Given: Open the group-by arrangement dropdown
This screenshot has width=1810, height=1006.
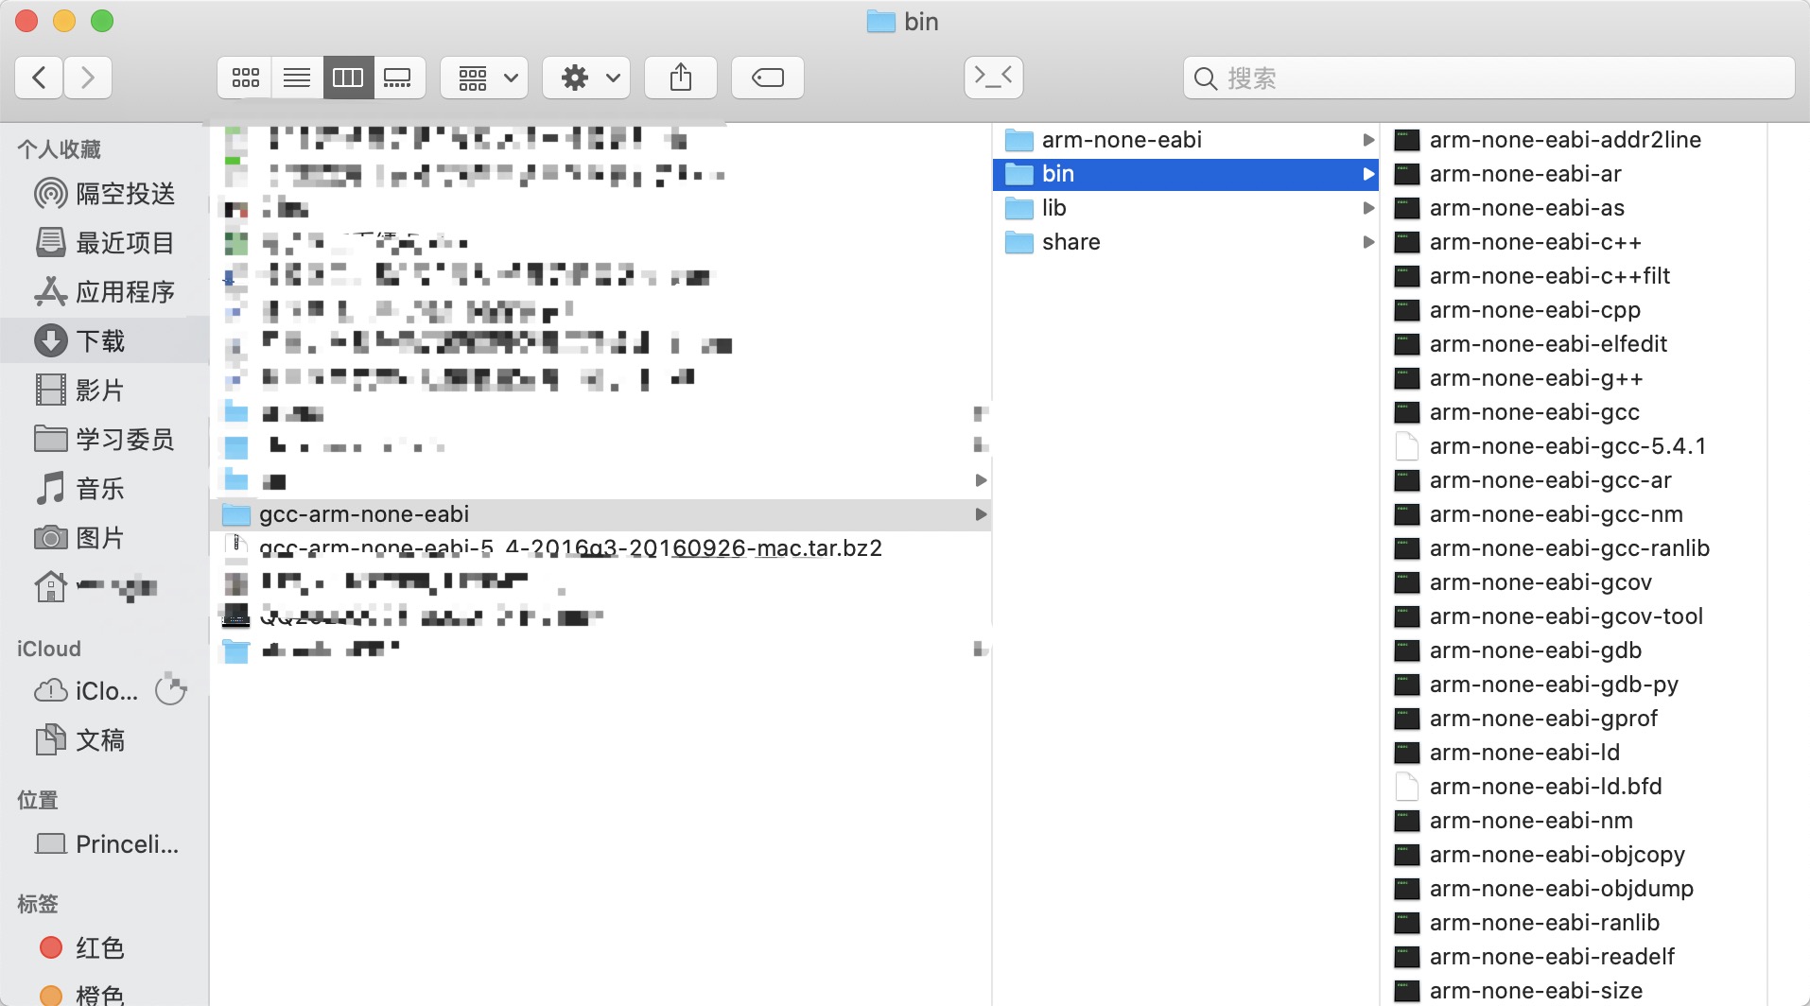Looking at the screenshot, I should (484, 78).
